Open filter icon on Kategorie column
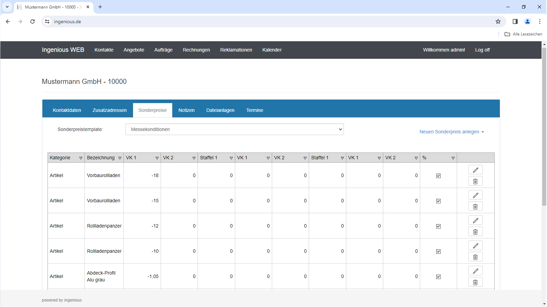The height and width of the screenshot is (307, 547). [x=81, y=158]
